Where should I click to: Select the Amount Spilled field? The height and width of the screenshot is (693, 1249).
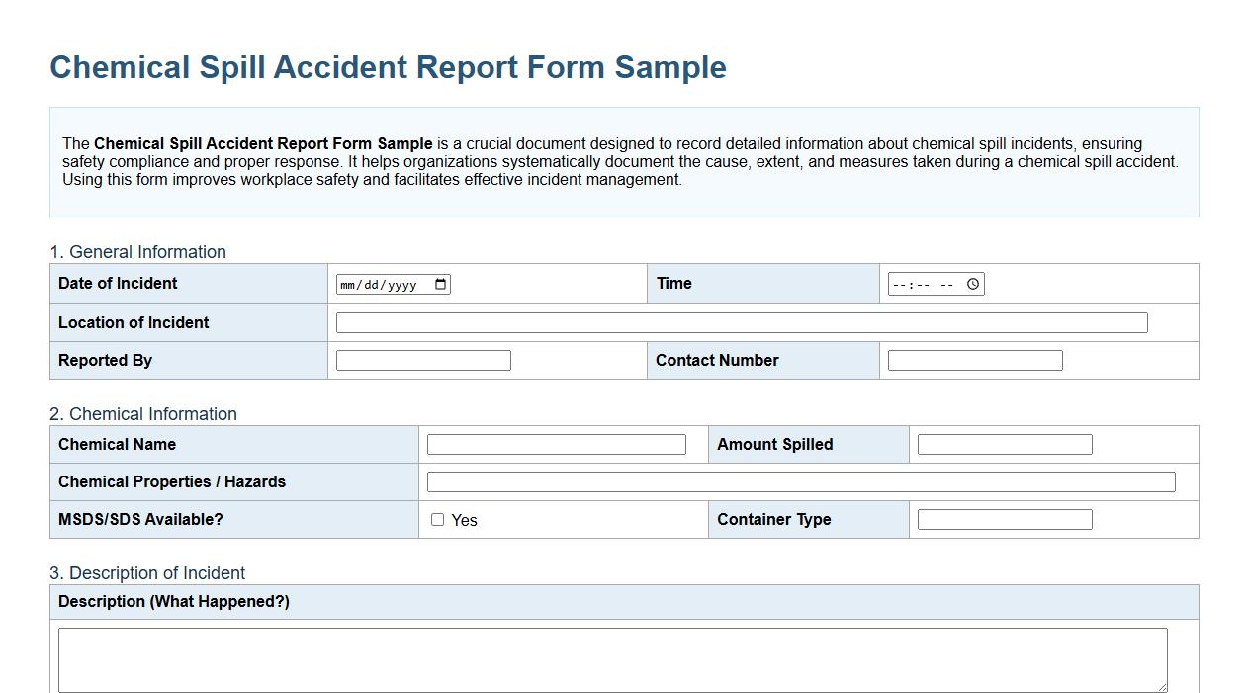pyautogui.click(x=1003, y=444)
